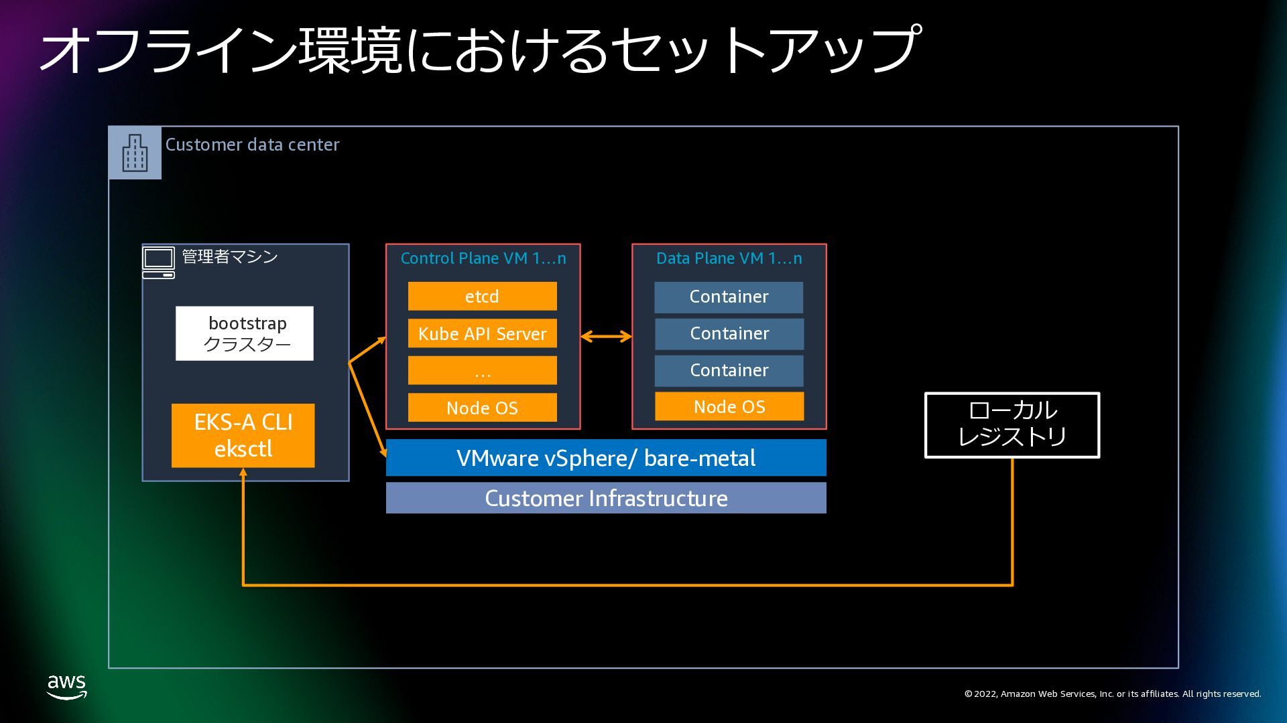The width and height of the screenshot is (1287, 723).
Task: Select the bootstrap クラスター box
Action: tap(245, 333)
